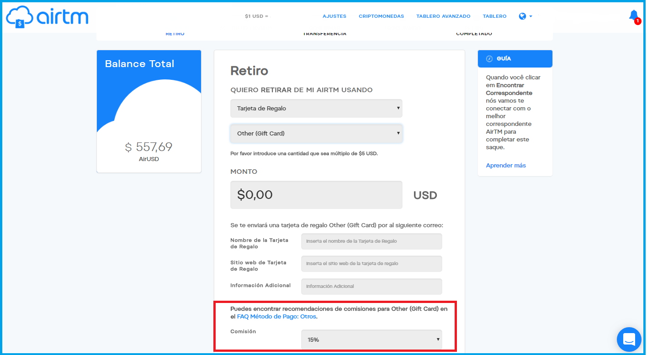This screenshot has height=355, width=647.
Task: Click the Retiro heading
Action: click(x=249, y=71)
